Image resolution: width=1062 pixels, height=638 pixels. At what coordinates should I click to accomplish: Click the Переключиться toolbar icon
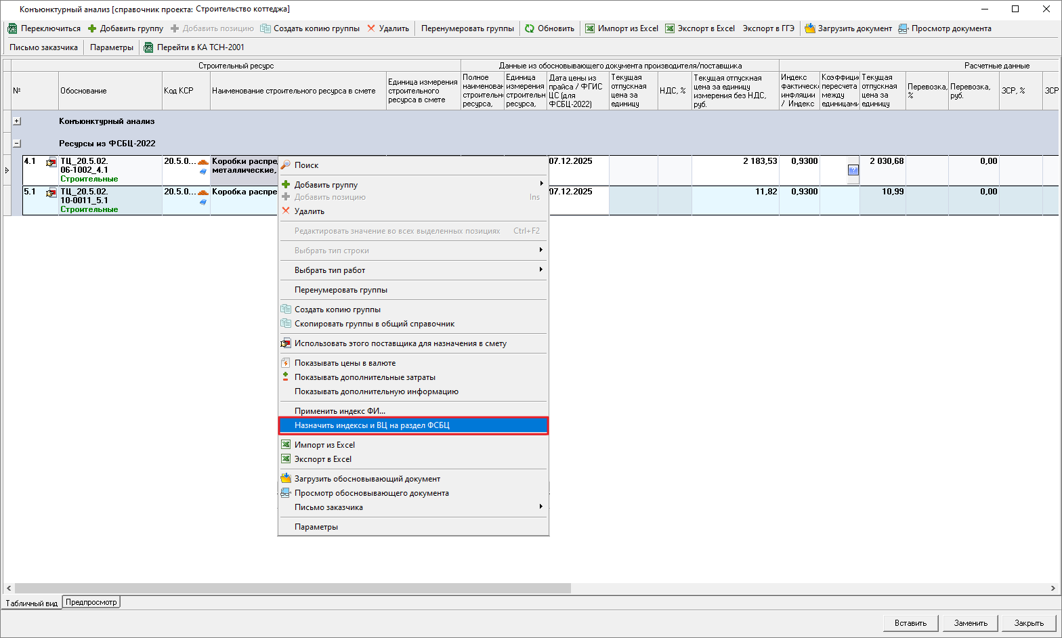tap(12, 28)
